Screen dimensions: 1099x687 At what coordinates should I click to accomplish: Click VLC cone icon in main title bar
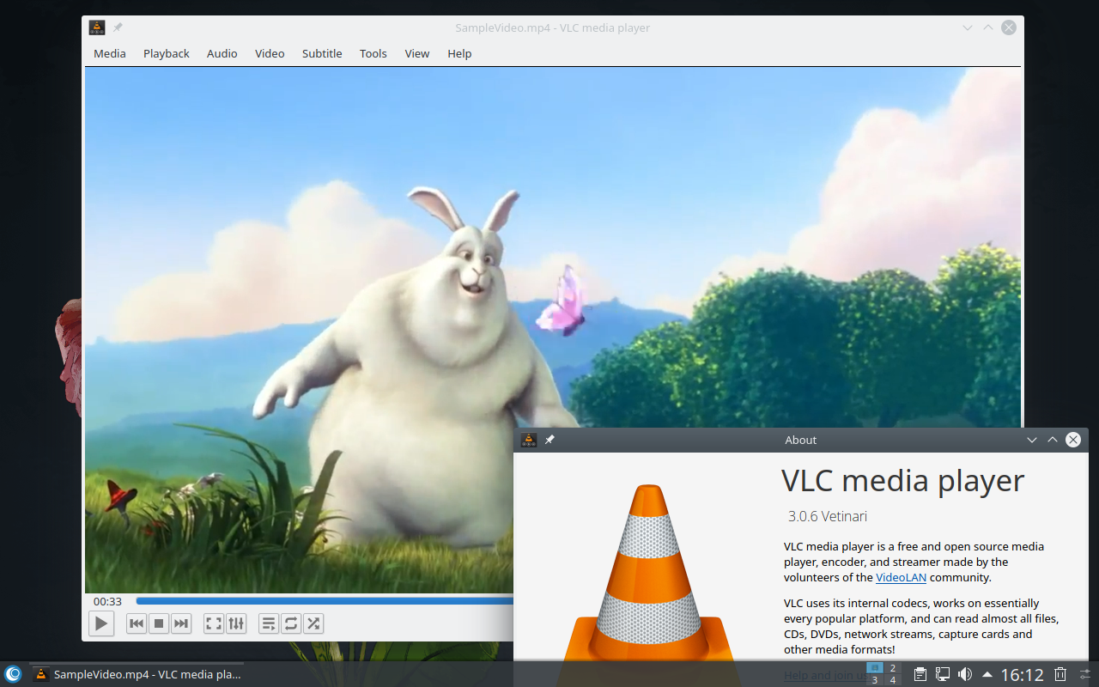[x=97, y=27]
